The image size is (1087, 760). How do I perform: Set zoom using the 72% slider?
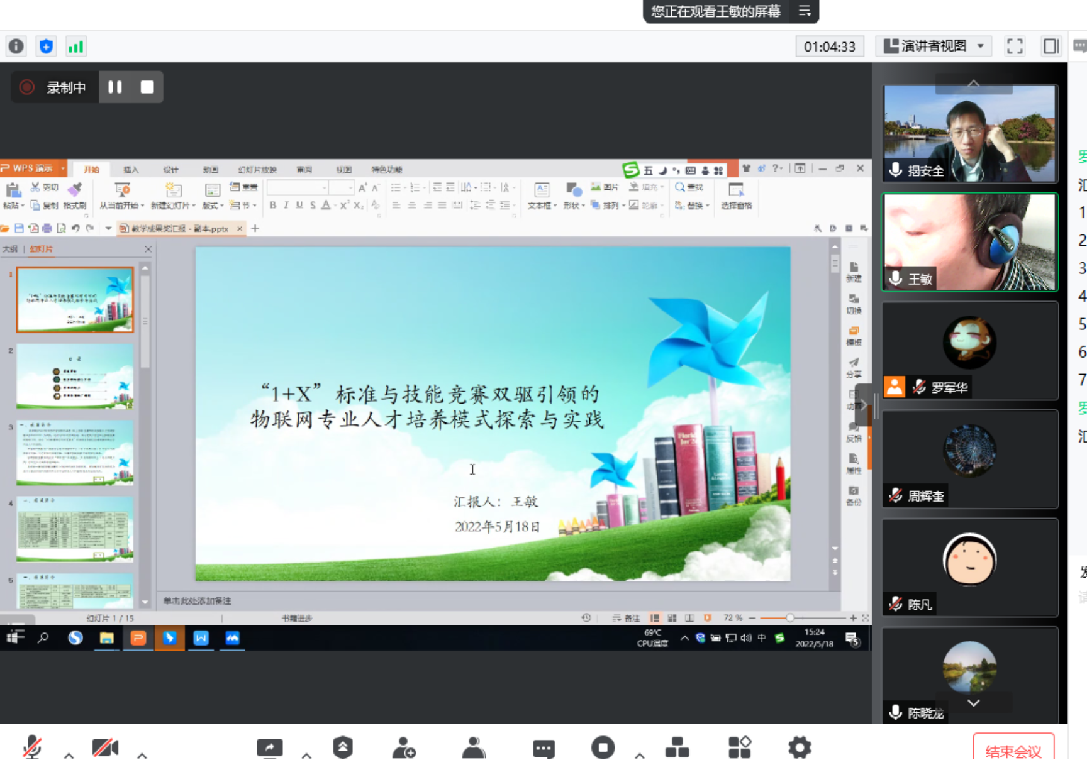tap(791, 618)
